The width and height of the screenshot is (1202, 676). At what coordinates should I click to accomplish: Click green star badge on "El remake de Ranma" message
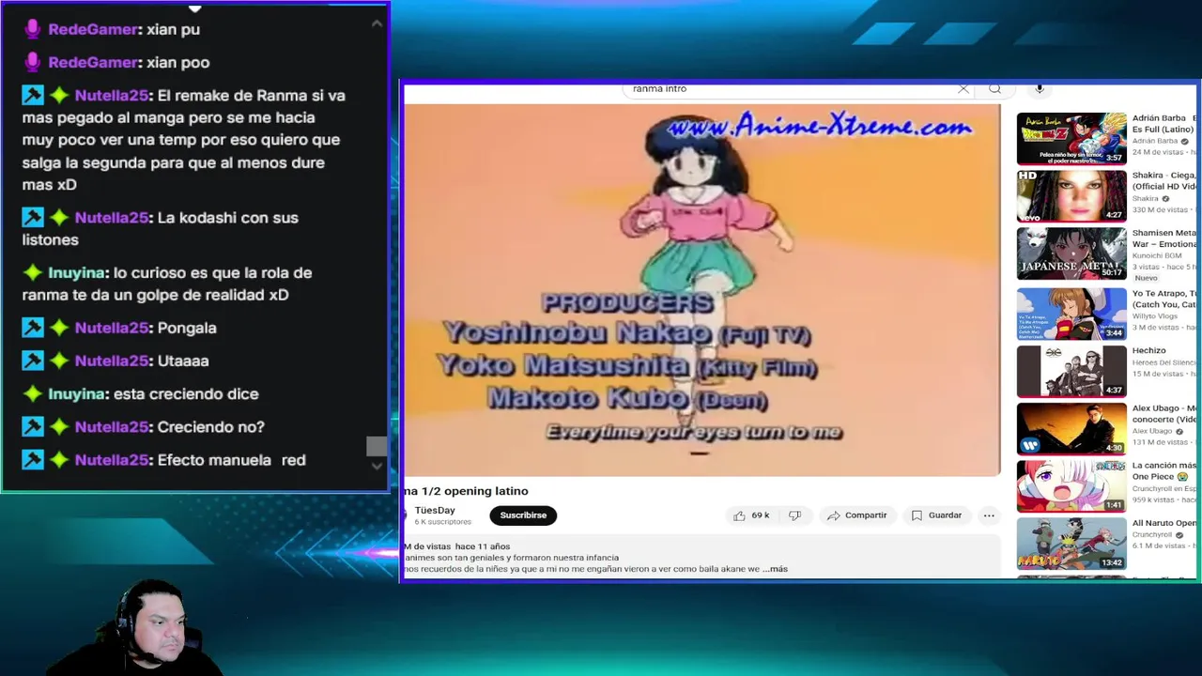59,95
